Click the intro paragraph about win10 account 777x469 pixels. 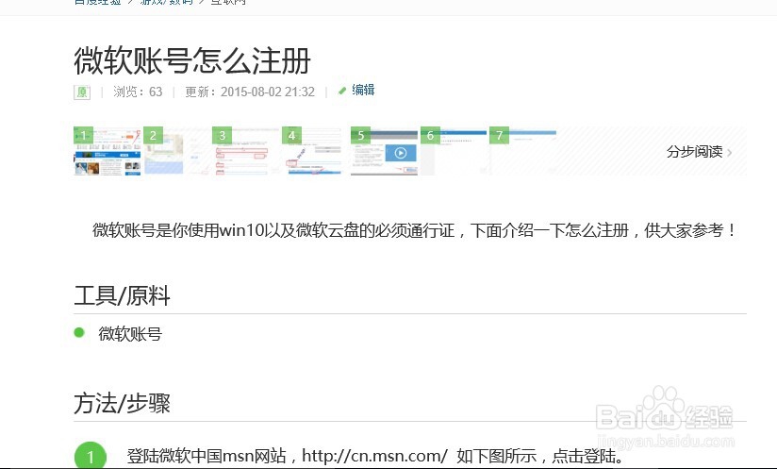click(x=415, y=230)
